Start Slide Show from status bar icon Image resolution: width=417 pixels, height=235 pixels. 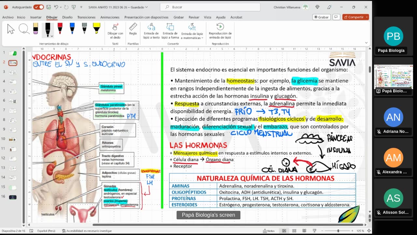[314, 231]
